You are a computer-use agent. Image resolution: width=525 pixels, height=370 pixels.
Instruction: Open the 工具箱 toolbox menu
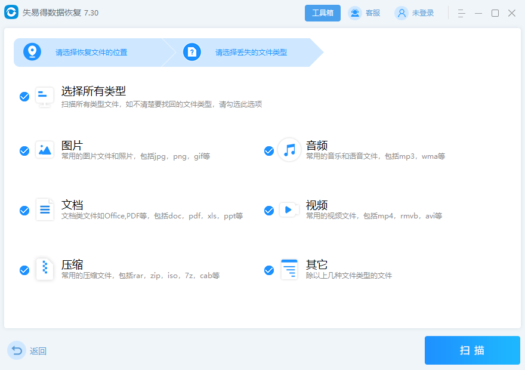pos(322,13)
